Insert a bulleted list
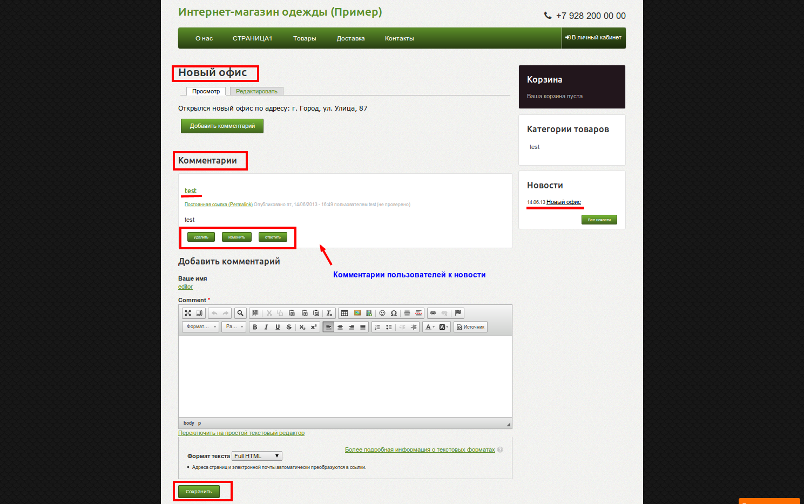 click(x=389, y=327)
